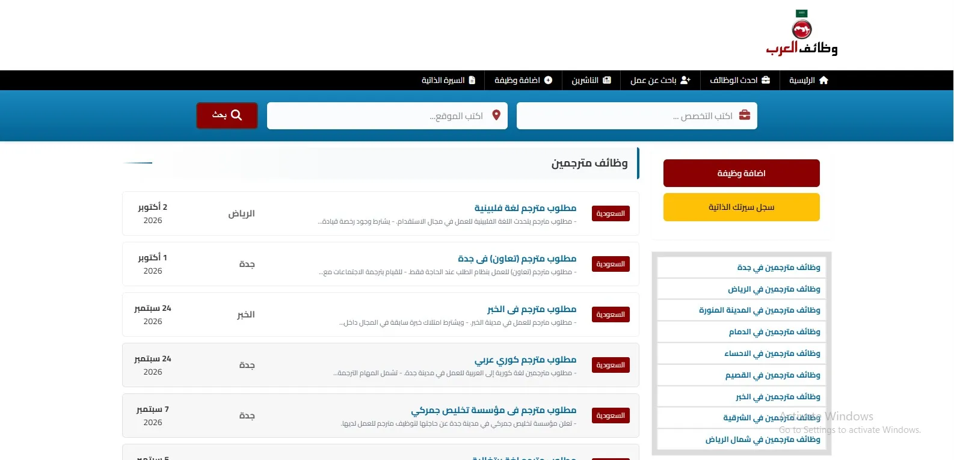Focus the اكتب التخصص search field
This screenshot has height=460, width=954.
pos(637,115)
